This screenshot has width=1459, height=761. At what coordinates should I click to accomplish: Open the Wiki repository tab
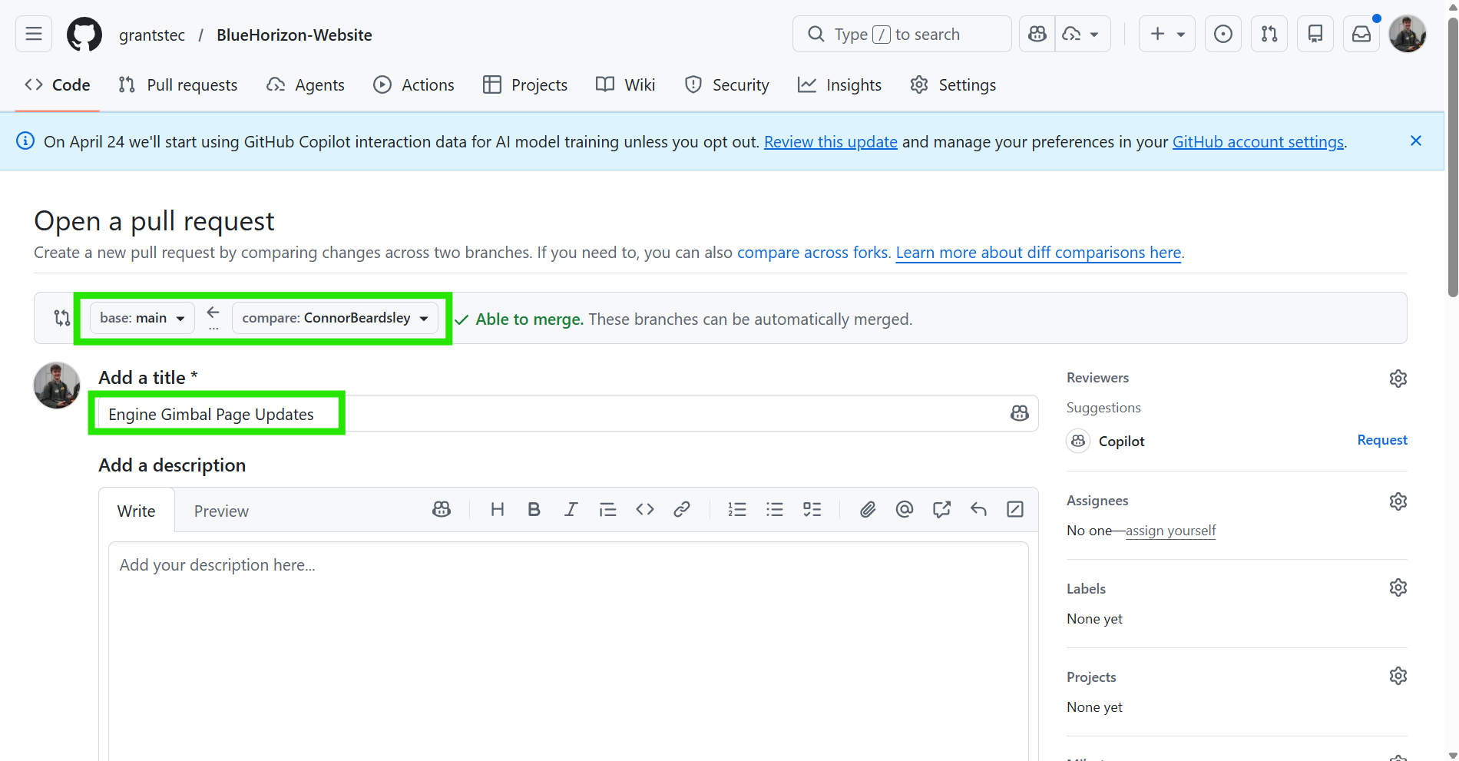(x=626, y=85)
